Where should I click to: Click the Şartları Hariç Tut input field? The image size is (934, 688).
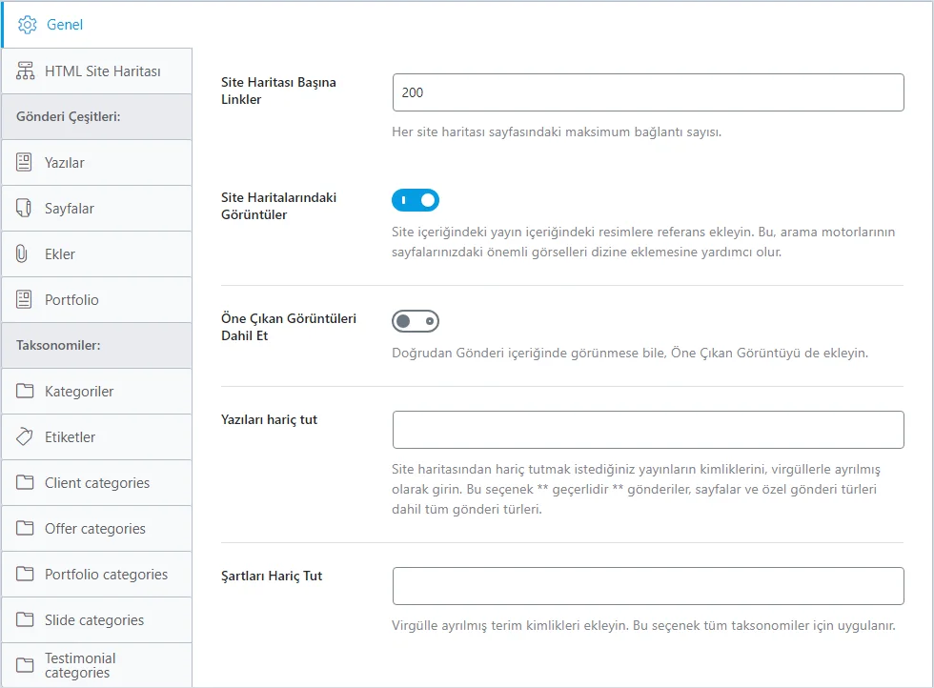pos(648,585)
